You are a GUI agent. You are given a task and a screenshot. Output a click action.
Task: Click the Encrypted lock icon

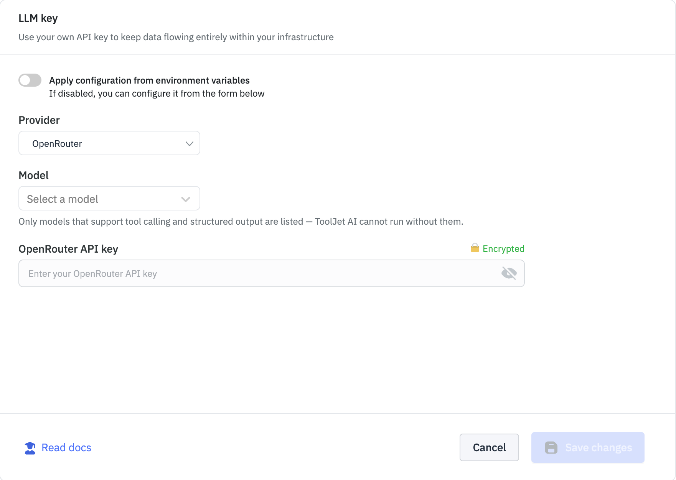click(x=475, y=248)
